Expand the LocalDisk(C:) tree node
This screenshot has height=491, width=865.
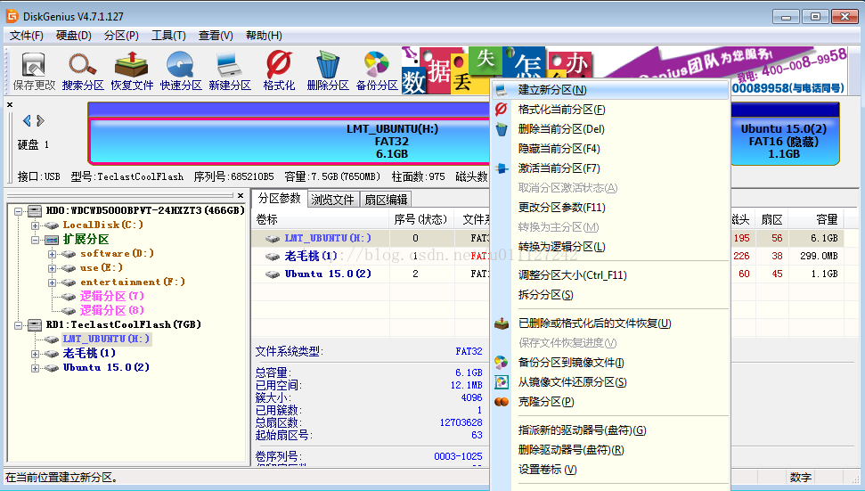[36, 225]
